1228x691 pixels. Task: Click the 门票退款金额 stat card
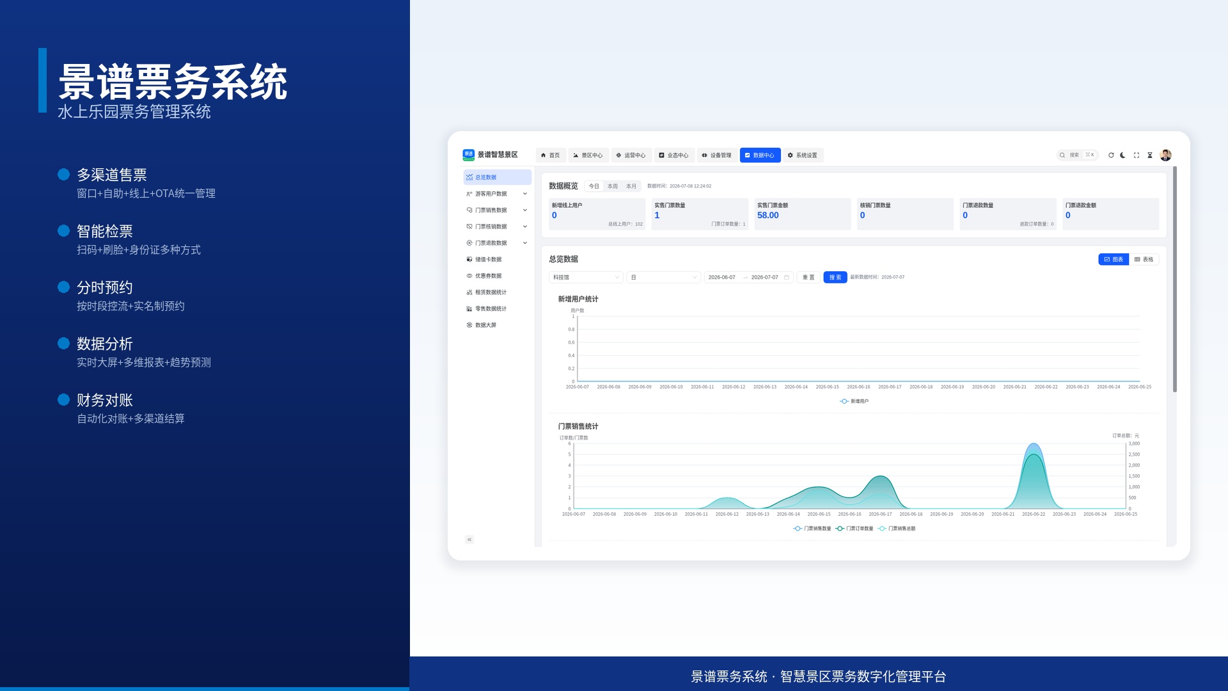pos(1110,214)
